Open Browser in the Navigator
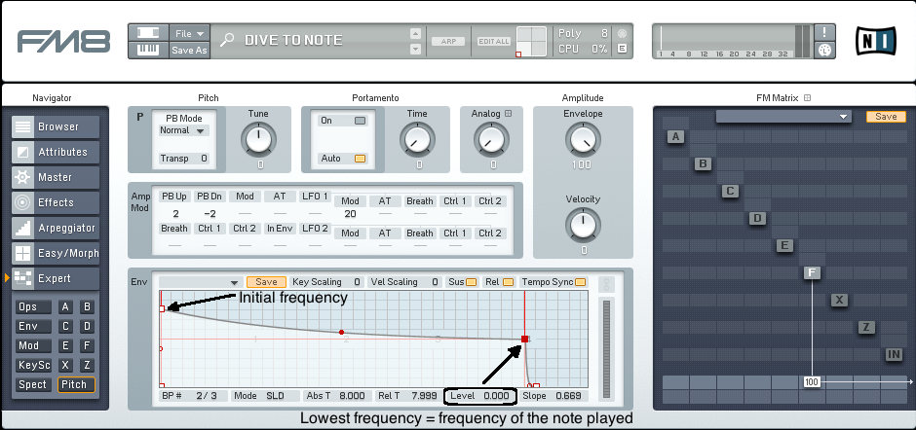The image size is (916, 430). [56, 126]
